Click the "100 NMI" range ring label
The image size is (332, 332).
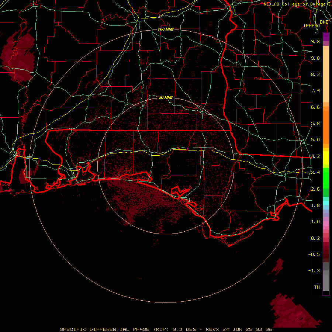166,29
